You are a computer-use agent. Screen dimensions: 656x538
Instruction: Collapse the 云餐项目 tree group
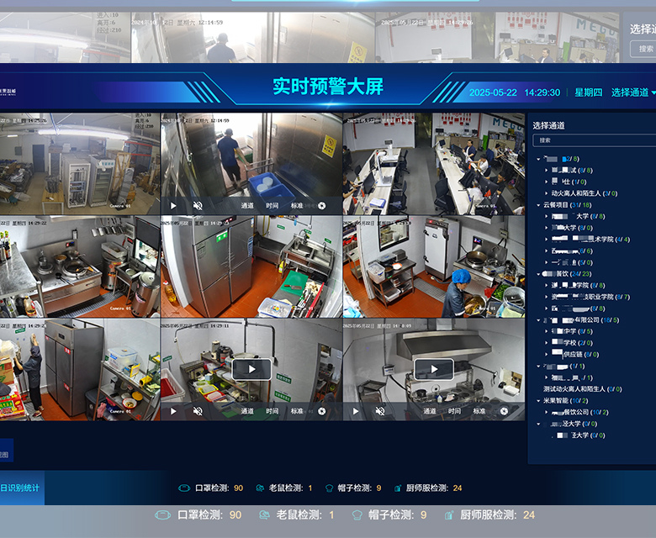538,204
